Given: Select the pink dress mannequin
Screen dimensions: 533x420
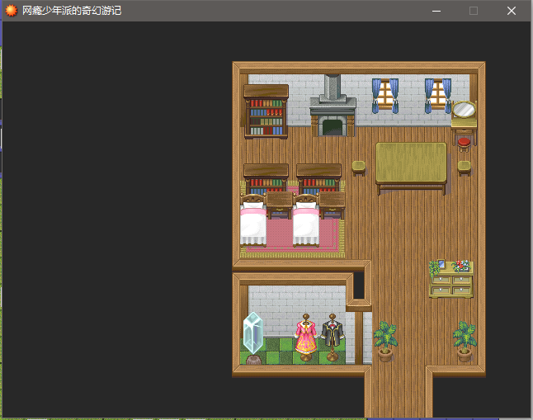Looking at the screenshot, I should coord(306,337).
